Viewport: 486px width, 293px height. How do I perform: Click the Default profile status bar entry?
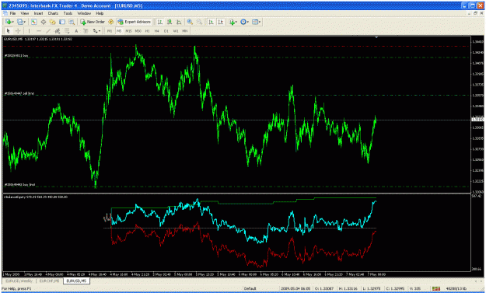(x=250, y=288)
